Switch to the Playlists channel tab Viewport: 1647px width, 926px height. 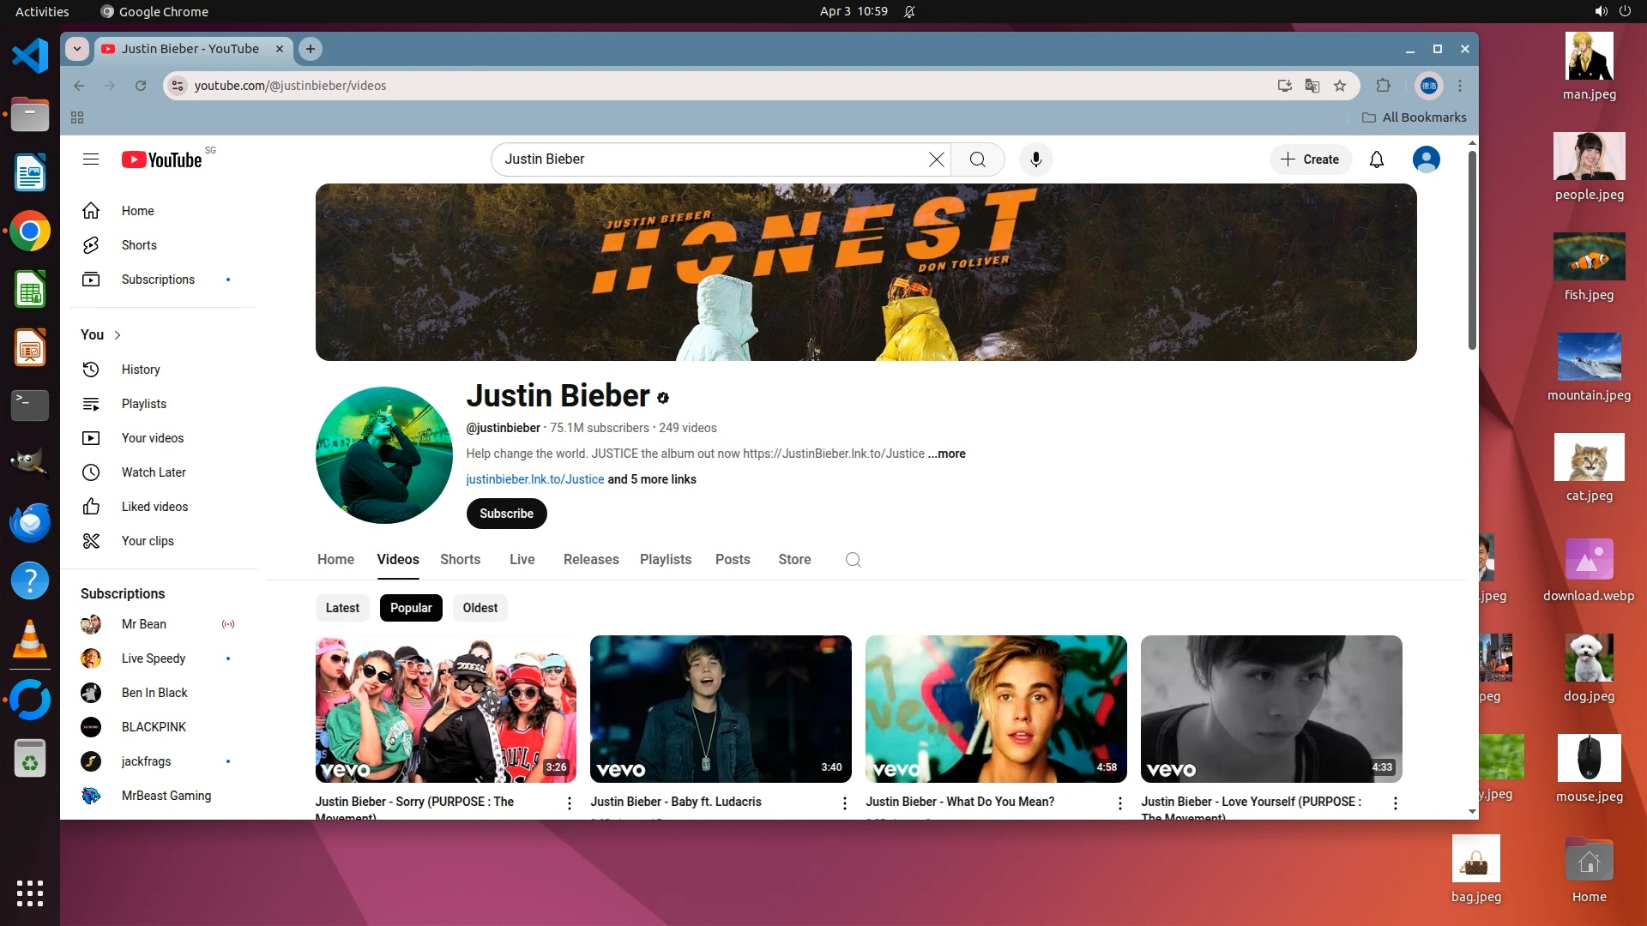[665, 559]
